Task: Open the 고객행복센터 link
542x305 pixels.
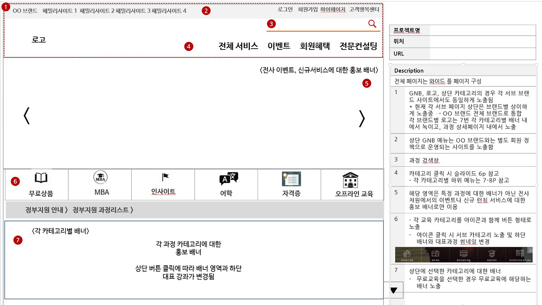Action: tap(364, 10)
